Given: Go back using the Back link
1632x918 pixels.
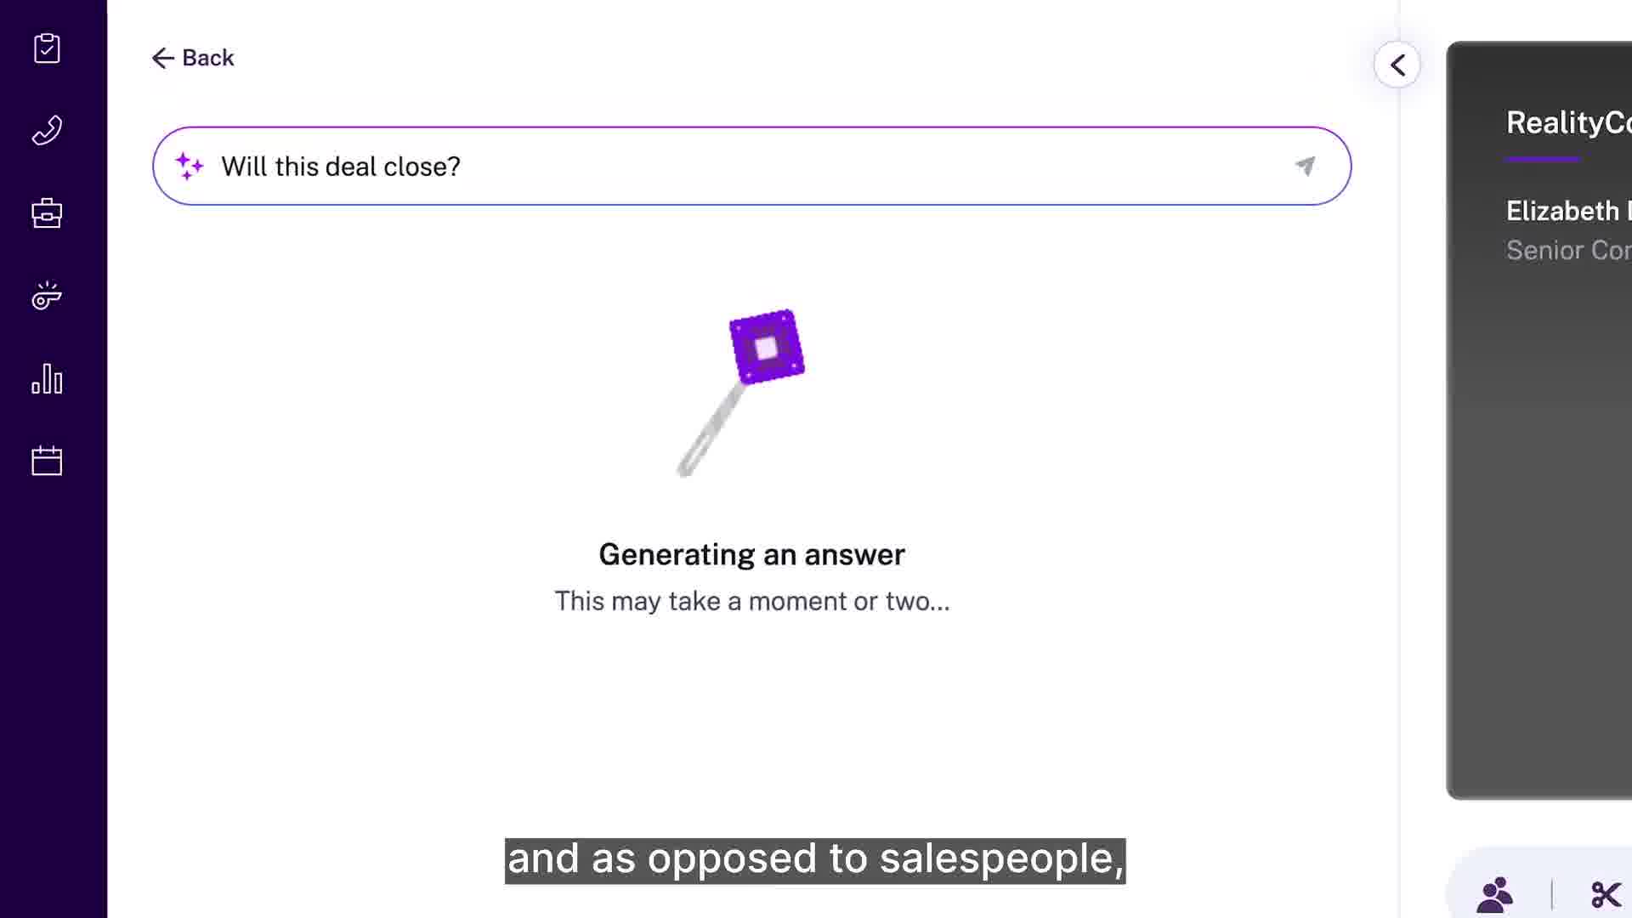Looking at the screenshot, I should point(193,58).
